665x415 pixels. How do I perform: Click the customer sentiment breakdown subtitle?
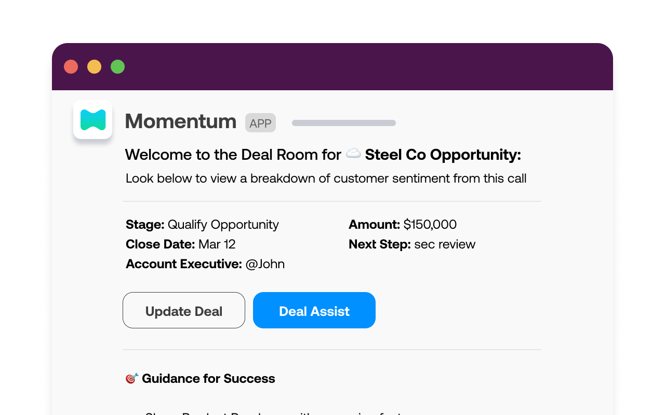[326, 178]
